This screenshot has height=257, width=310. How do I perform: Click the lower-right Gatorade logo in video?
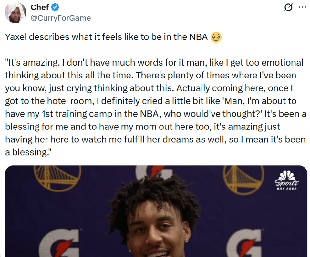245,243
